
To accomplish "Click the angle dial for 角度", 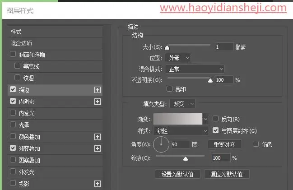I will 161,144.
